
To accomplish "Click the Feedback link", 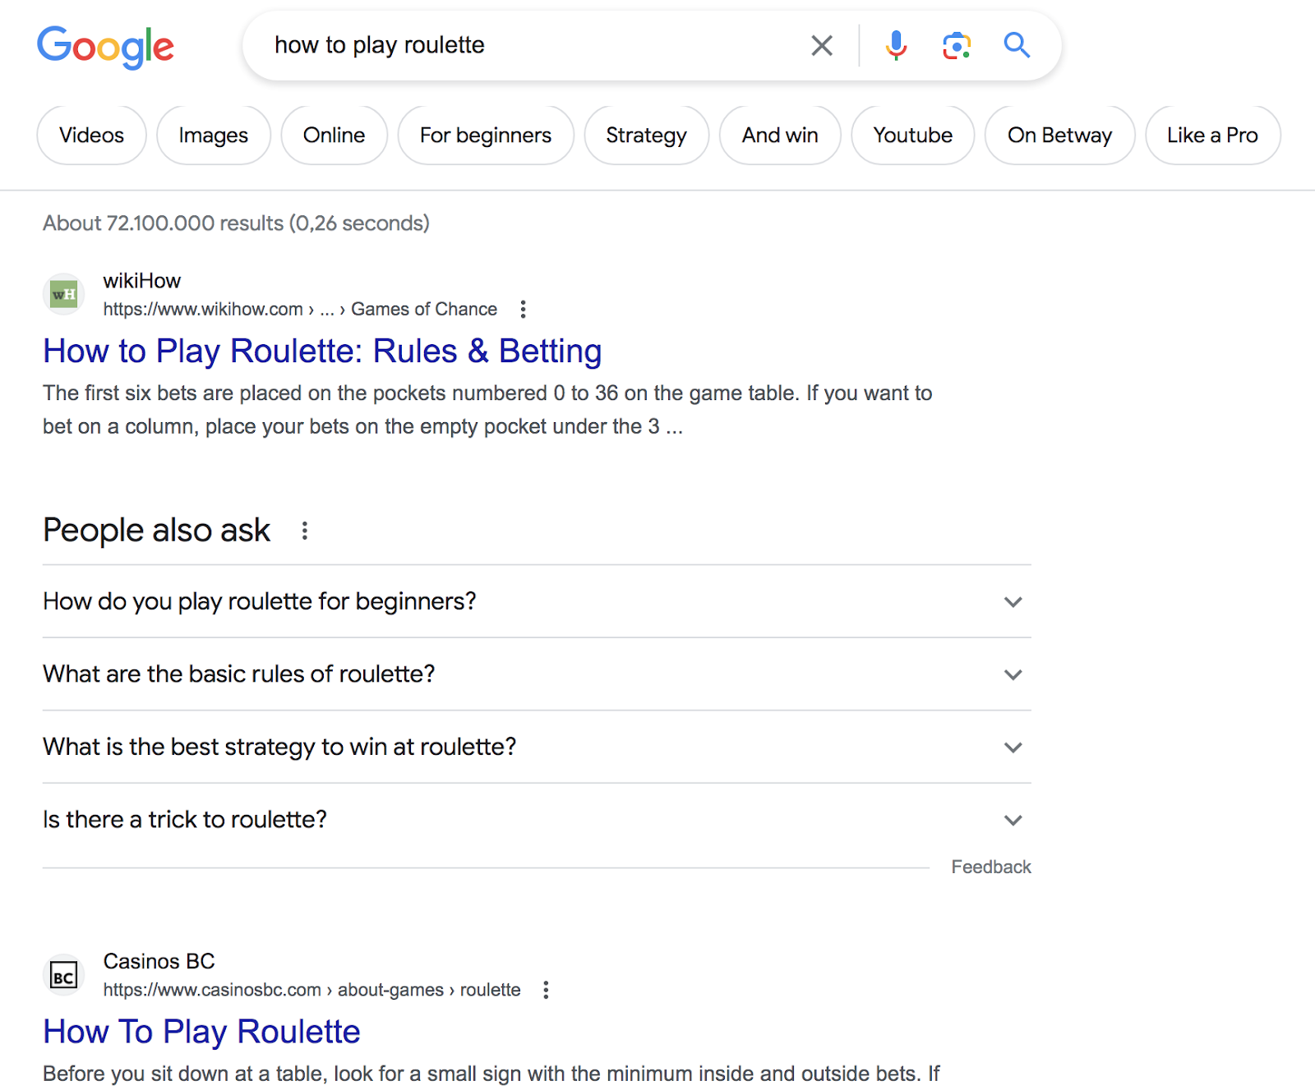I will point(990,866).
